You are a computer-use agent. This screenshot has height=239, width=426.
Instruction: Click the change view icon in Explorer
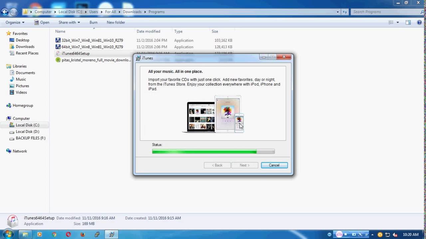(391, 23)
